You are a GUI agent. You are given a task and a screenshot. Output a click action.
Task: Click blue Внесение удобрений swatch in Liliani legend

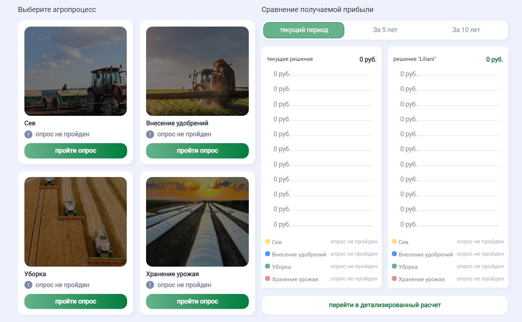tap(394, 254)
